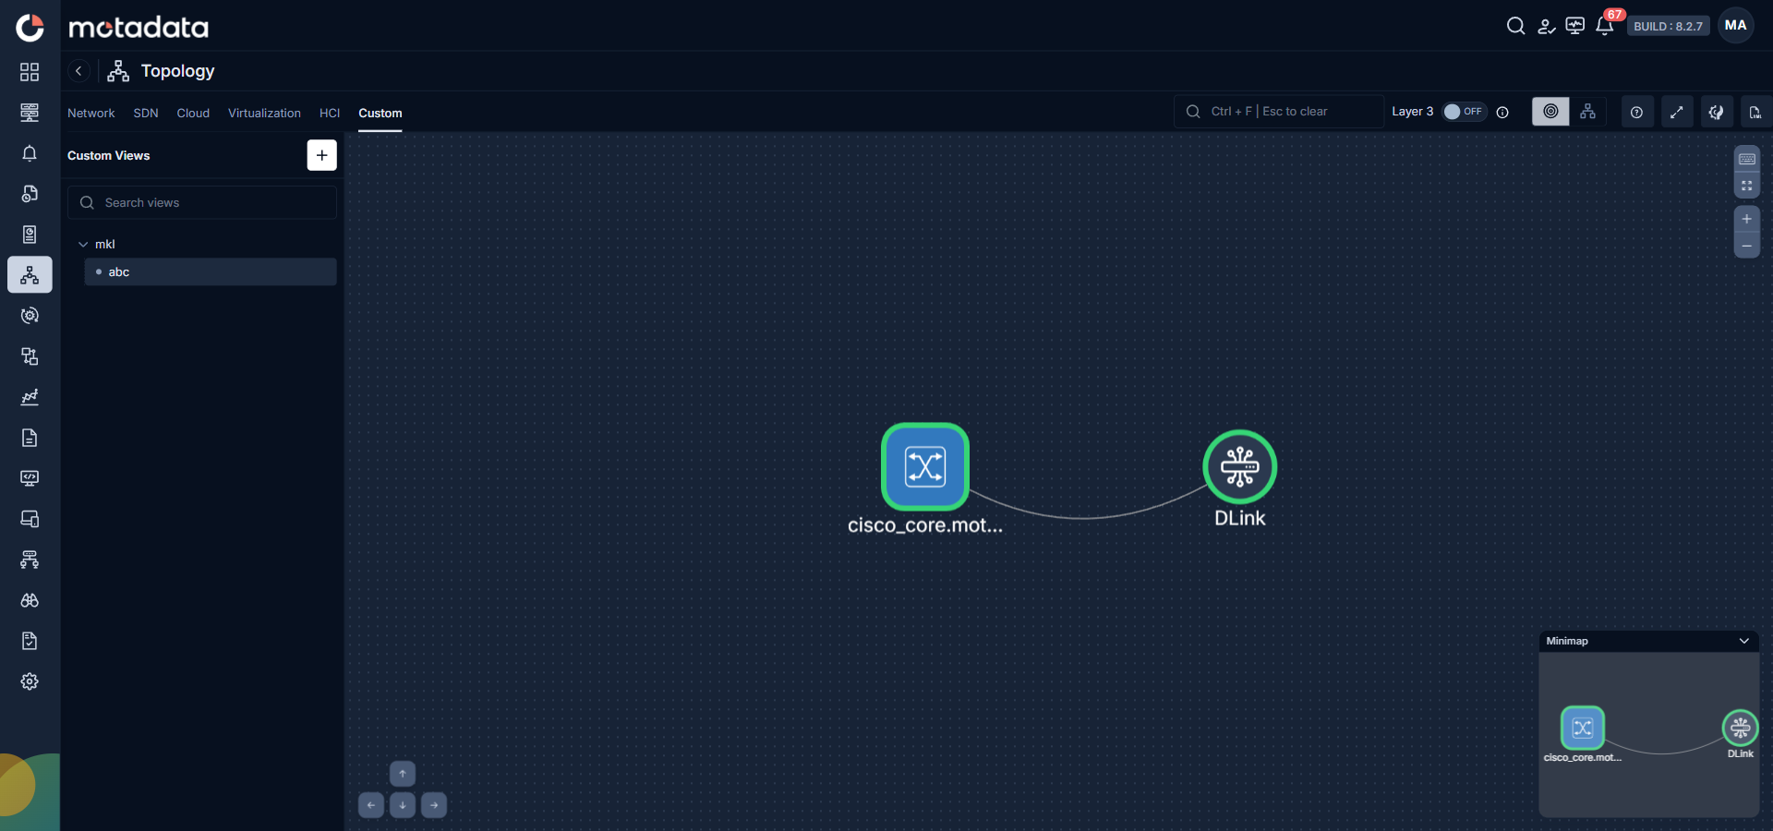Toggle the Layer 3 switch
The image size is (1773, 831).
tap(1464, 112)
